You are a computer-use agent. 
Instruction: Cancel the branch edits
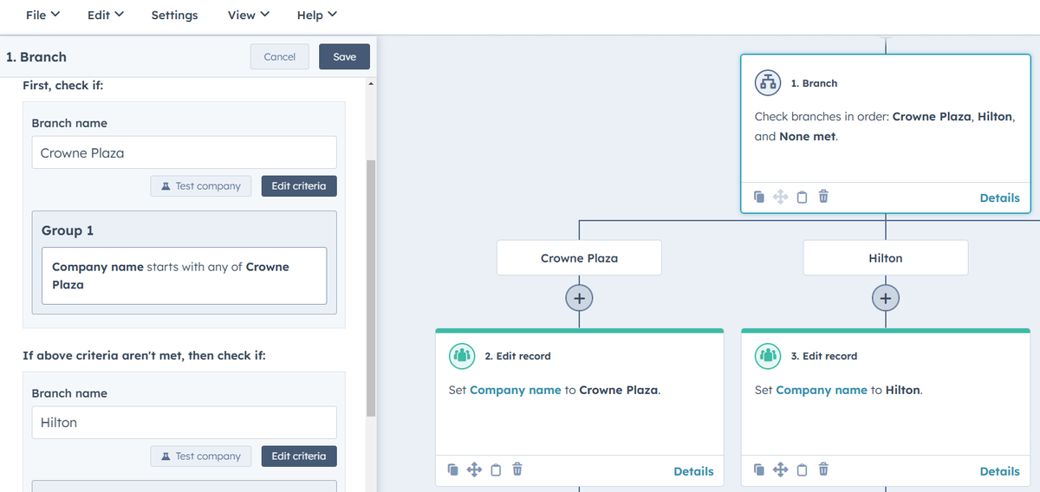(x=280, y=56)
